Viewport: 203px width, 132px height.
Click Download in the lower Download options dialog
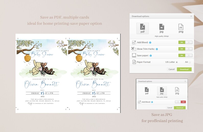click(x=180, y=108)
